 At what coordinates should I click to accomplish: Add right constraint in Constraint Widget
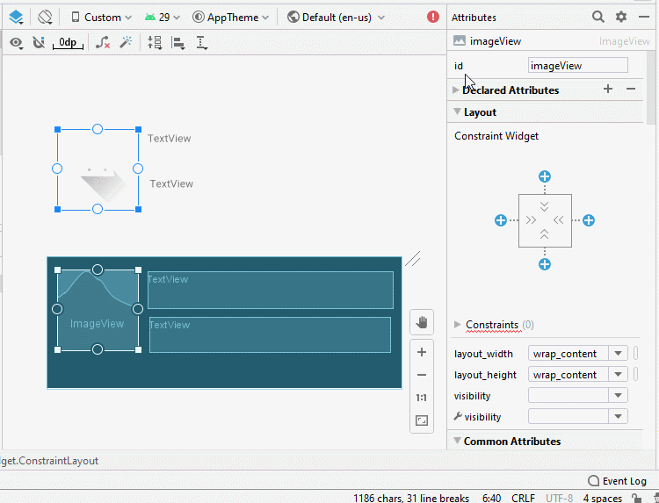point(589,220)
